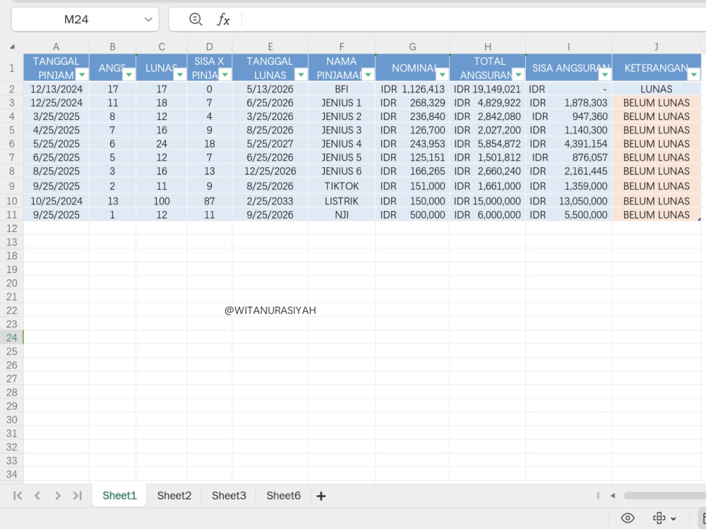The image size is (706, 529).
Task: Open the LUNAS column filter dropdown
Action: [179, 75]
